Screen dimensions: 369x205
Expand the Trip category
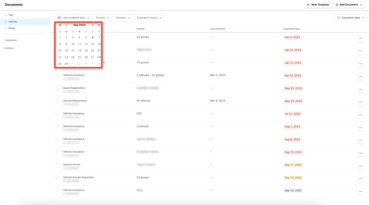pos(5,15)
